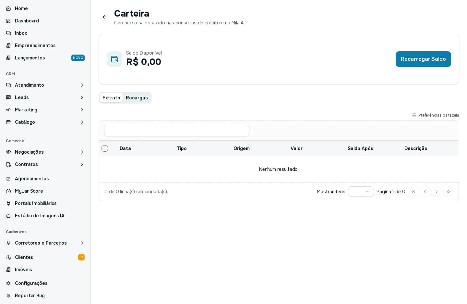
Task: Click the Lançamentos icon in the sidebar
Action: click(8, 58)
